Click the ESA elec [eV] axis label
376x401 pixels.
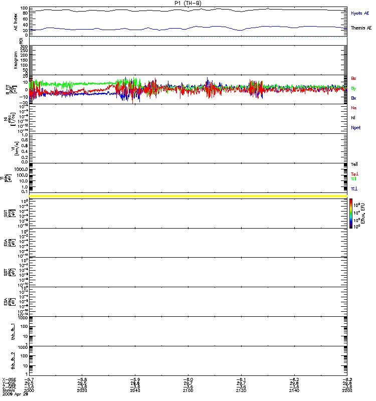10,302
